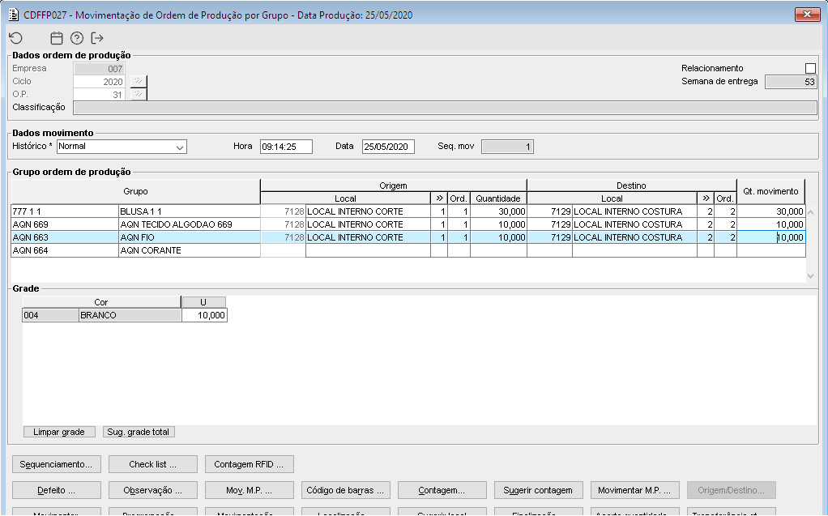Click the grid scrollbar down arrow
This screenshot has width=828, height=516.
point(810,276)
